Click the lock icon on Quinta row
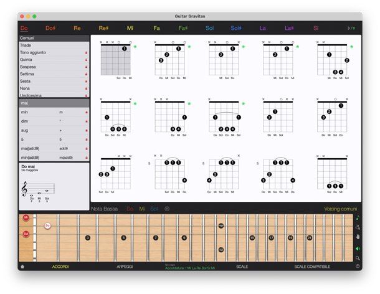 click(86, 60)
